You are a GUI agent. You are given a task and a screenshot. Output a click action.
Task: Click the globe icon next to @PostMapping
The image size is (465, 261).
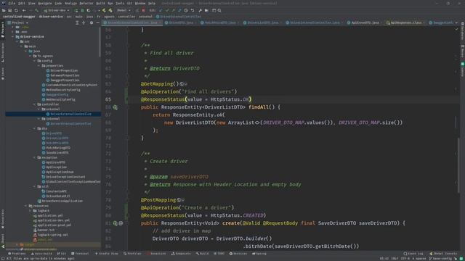[179, 200]
